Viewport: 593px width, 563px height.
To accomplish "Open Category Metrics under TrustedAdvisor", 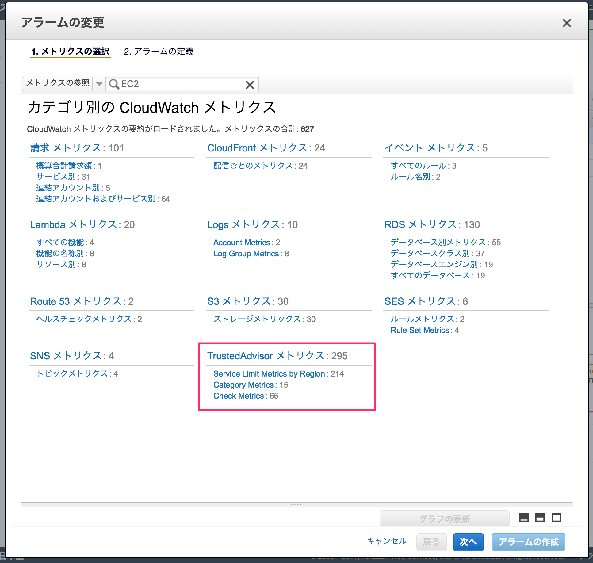I will coord(243,385).
